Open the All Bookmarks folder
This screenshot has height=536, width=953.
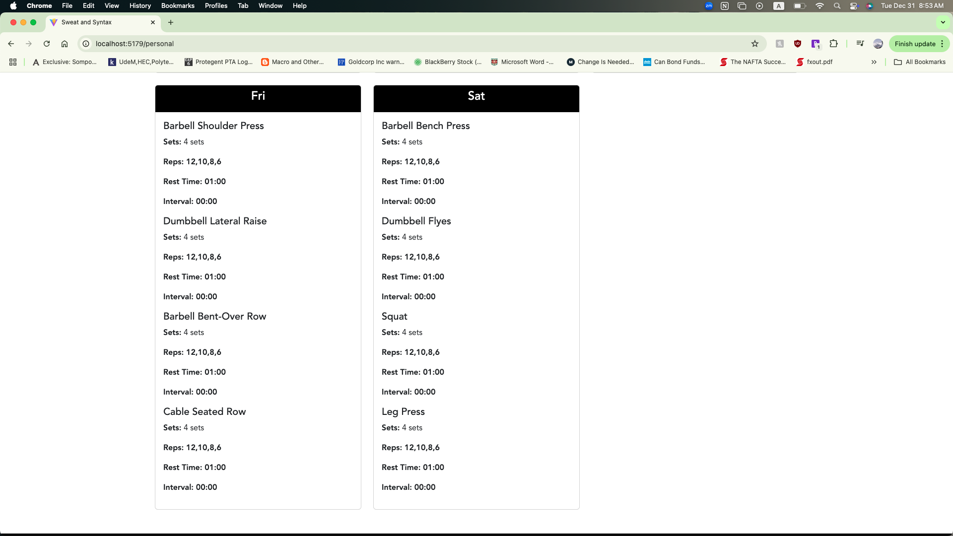(920, 62)
